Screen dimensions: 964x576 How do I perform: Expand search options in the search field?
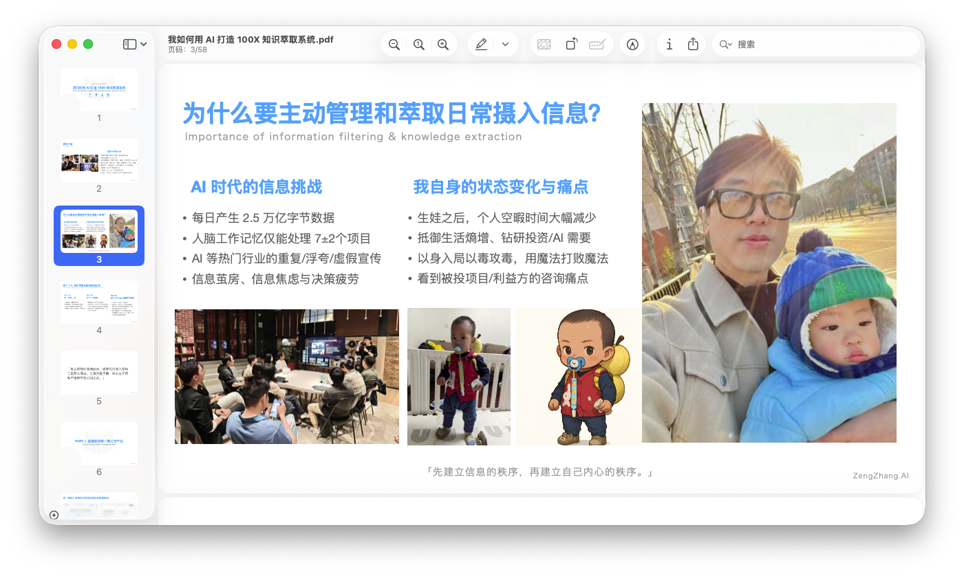coord(725,45)
